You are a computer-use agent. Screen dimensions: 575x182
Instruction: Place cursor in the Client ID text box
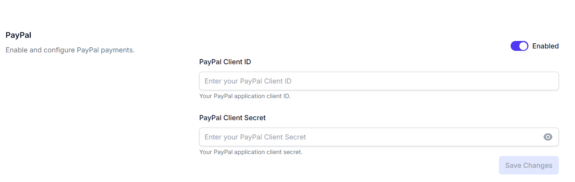point(378,81)
